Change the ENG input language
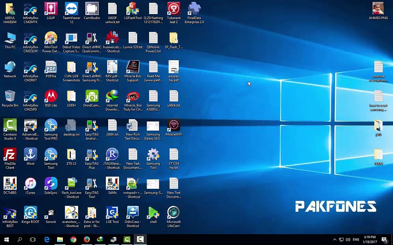This screenshot has width=393, height=245. pos(356,240)
